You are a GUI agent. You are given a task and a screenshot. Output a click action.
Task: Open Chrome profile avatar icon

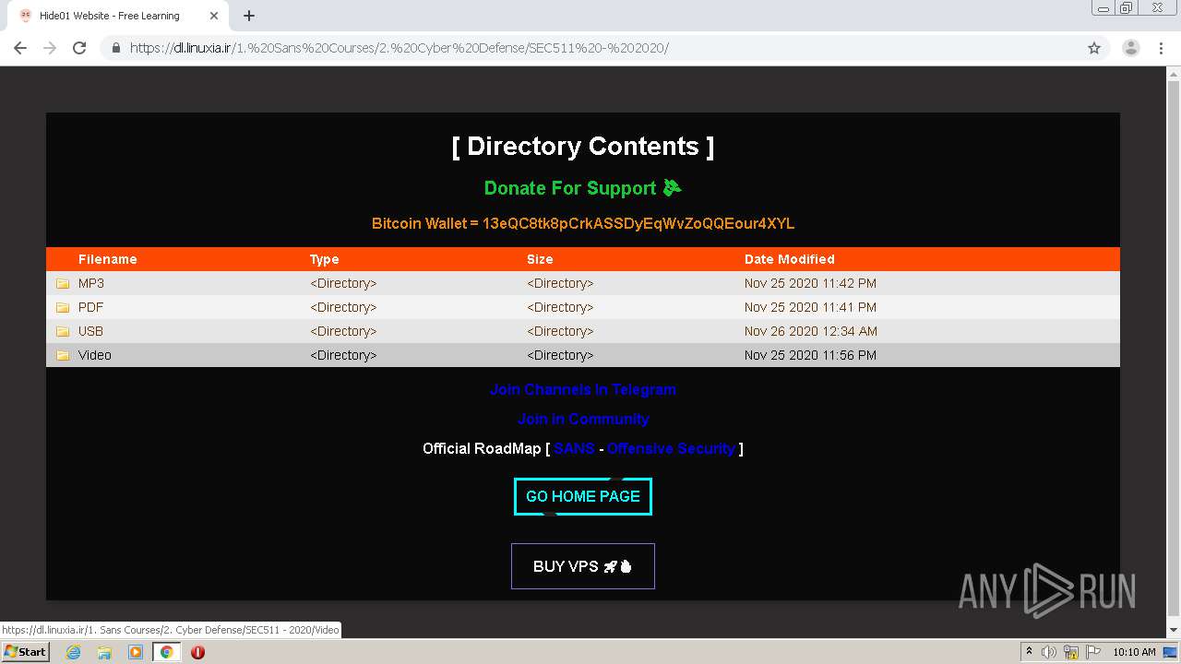point(1130,48)
